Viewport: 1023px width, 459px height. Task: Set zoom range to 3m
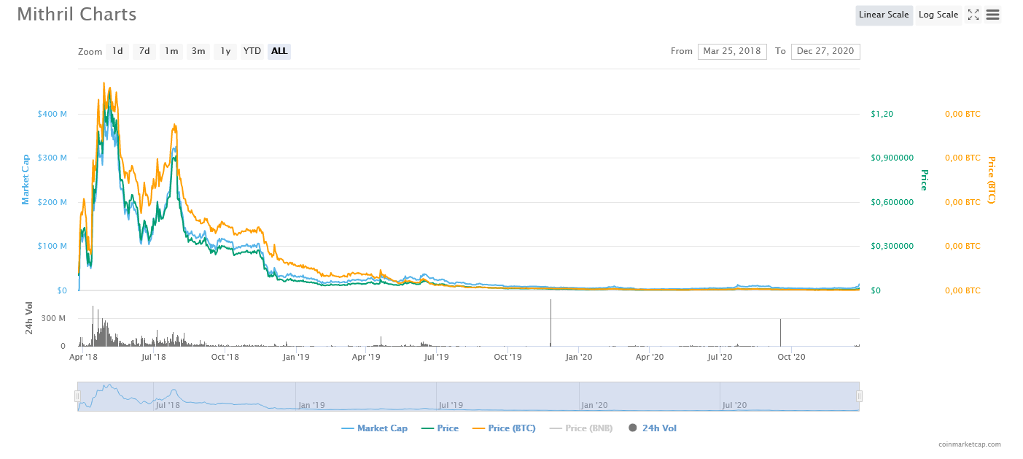[198, 51]
